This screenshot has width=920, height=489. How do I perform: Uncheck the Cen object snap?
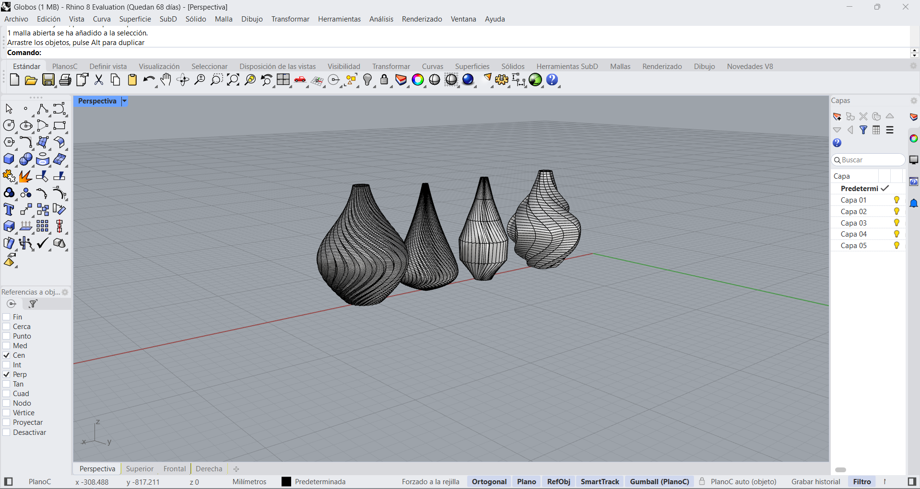pos(7,355)
